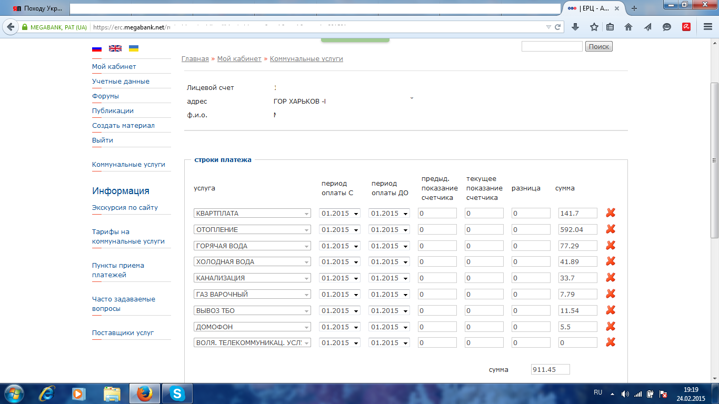Go back with Firefox back arrow
This screenshot has height=404, width=719.
point(9,27)
